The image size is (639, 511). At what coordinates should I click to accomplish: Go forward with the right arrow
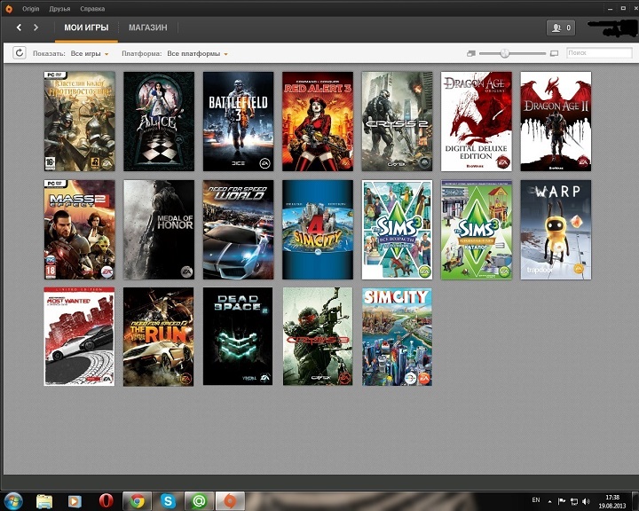point(35,28)
